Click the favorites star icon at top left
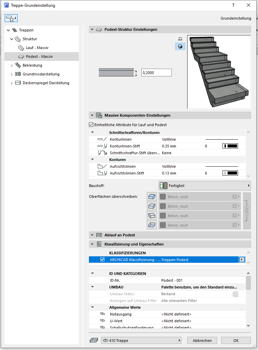Image resolution: width=258 pixels, height=350 pixels. coord(10,18)
